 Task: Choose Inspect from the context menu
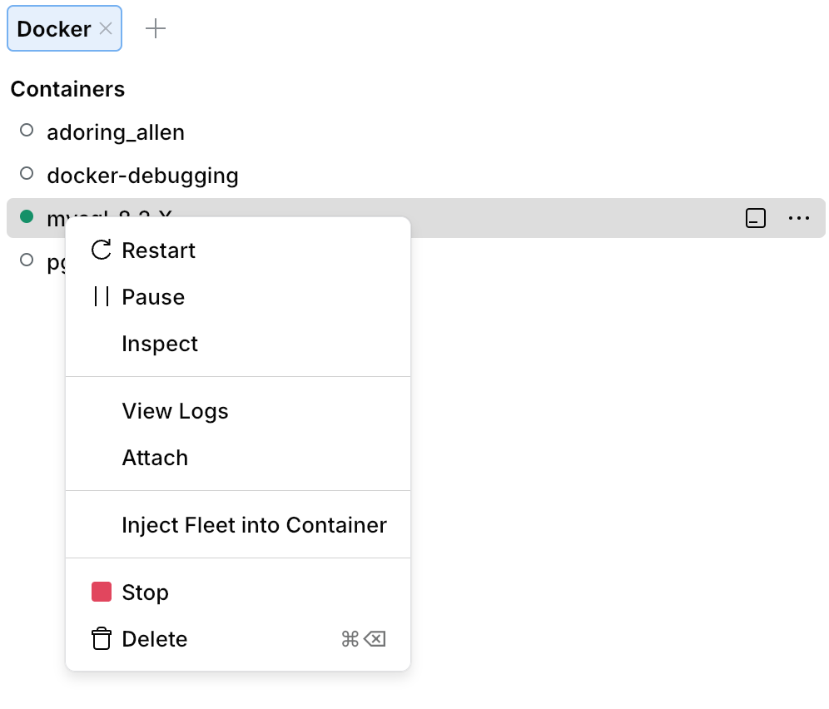click(160, 343)
